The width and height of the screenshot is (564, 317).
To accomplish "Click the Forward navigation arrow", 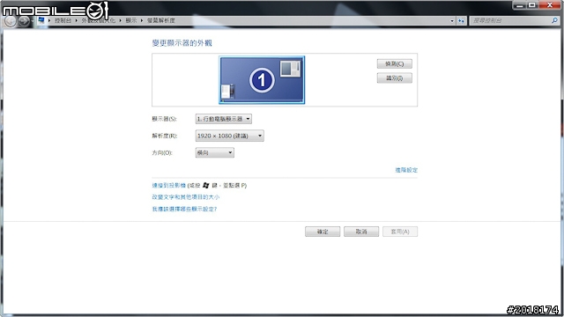I will 24,21.
